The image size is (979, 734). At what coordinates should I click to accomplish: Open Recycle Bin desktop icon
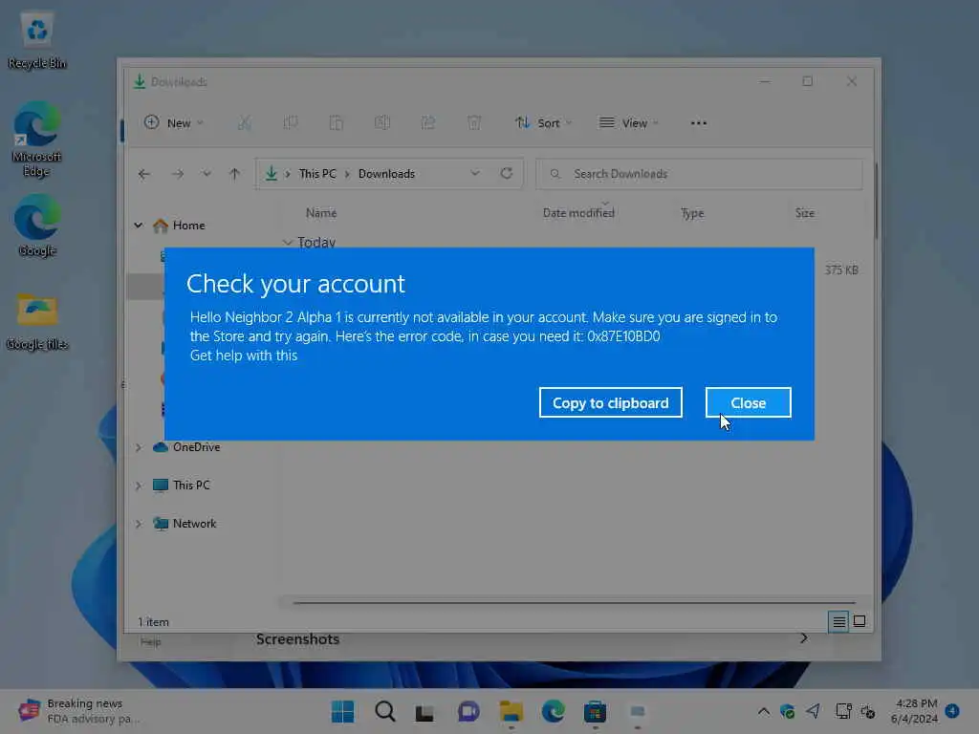click(37, 40)
